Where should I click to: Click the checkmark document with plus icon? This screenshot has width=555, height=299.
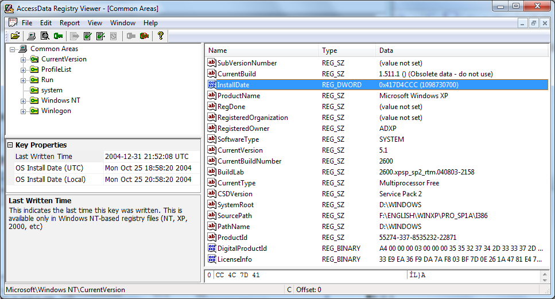pos(101,36)
